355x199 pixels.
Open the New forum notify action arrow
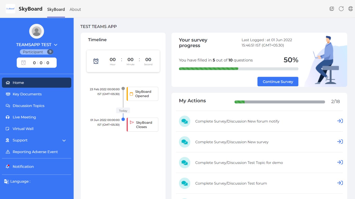tap(340, 121)
